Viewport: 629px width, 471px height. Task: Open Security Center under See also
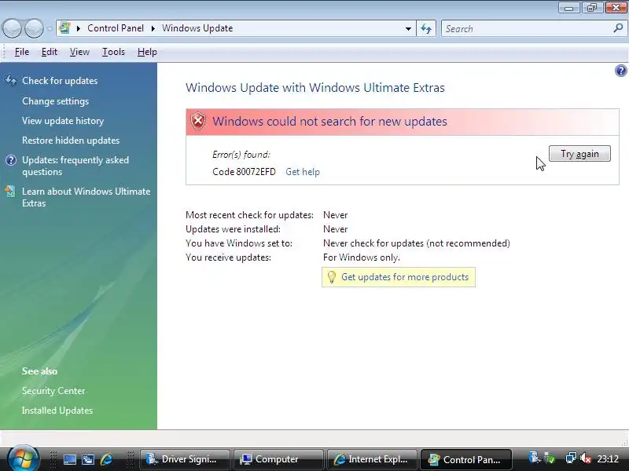(x=53, y=391)
